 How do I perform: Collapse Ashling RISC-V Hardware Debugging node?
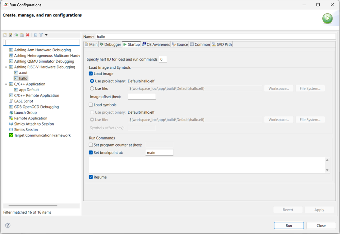[x=6, y=67]
